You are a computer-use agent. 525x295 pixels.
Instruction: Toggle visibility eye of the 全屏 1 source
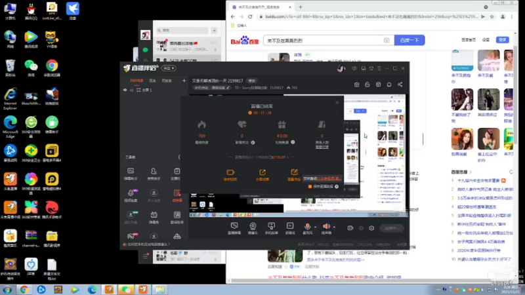(125, 90)
